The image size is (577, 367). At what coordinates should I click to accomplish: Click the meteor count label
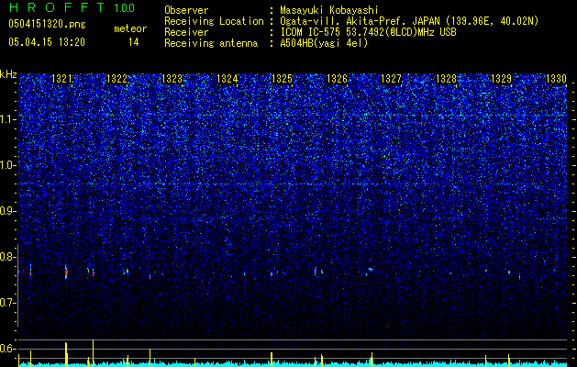130,28
